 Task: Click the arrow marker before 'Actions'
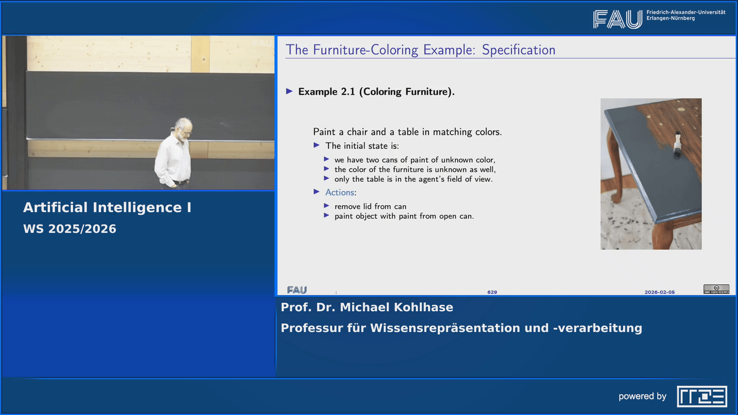pos(317,192)
